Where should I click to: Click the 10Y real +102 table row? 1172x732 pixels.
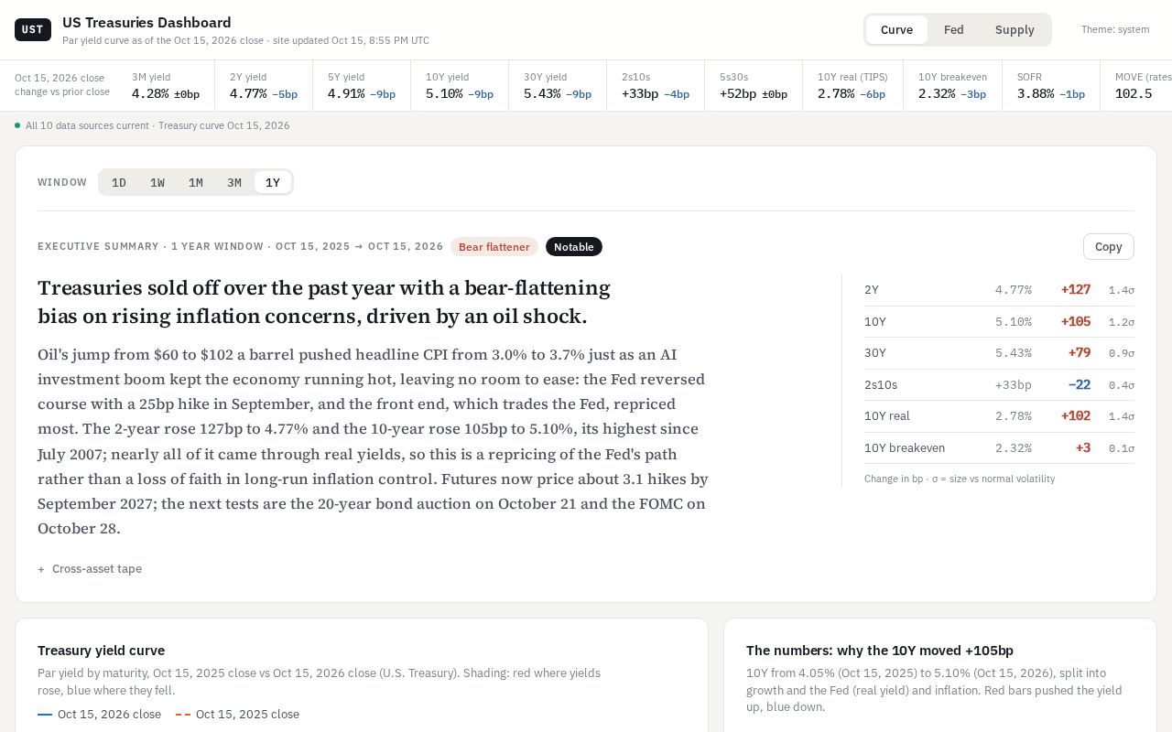[x=999, y=416]
